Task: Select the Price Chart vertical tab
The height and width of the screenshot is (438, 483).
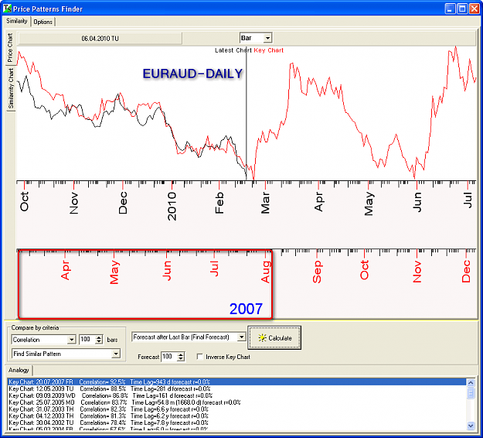Action: coord(10,47)
